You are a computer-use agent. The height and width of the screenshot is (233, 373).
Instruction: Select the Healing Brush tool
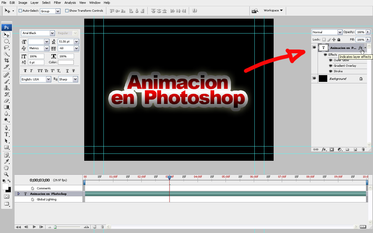coord(6,75)
